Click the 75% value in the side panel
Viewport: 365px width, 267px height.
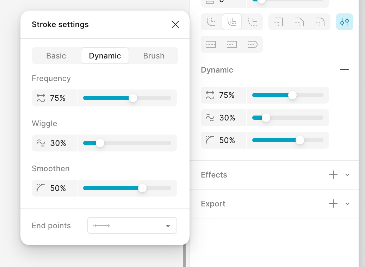pos(227,95)
